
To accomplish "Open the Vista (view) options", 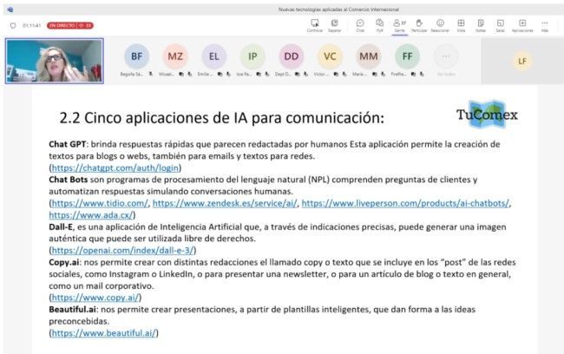I will click(461, 23).
